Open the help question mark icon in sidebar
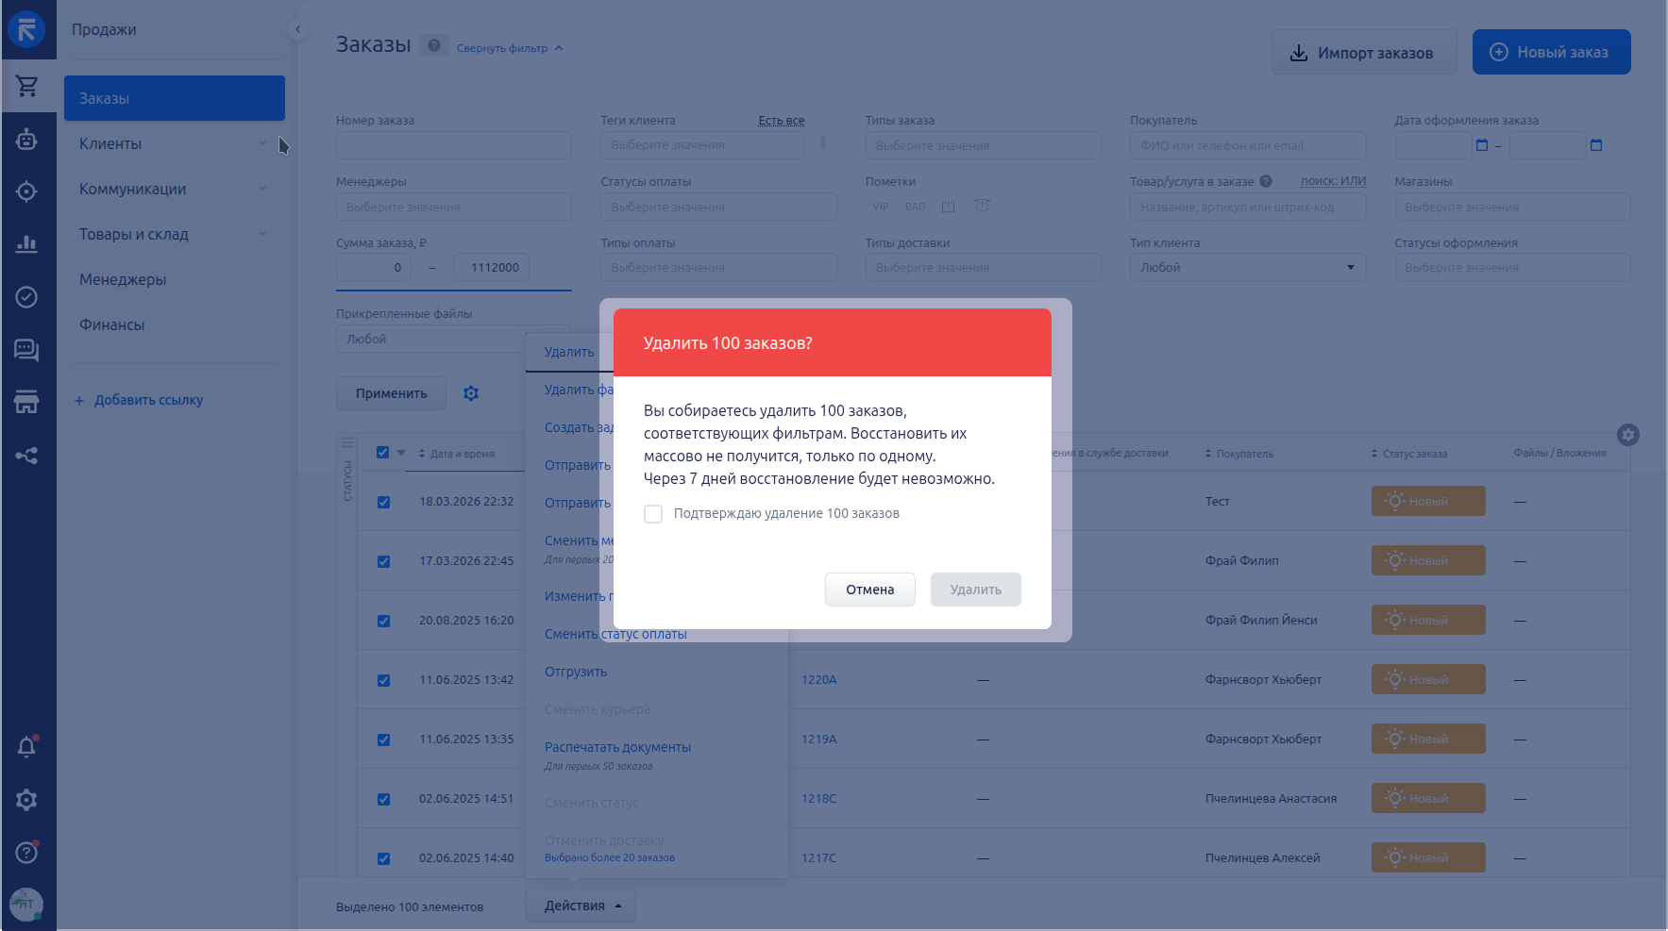The image size is (1668, 931). (26, 853)
